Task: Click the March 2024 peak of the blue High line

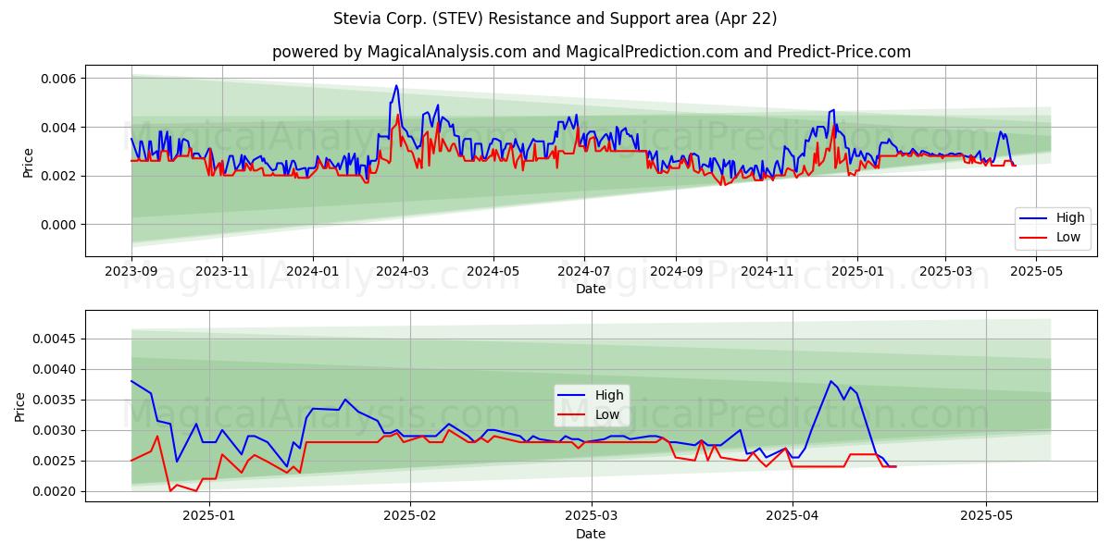Action: 396,86
